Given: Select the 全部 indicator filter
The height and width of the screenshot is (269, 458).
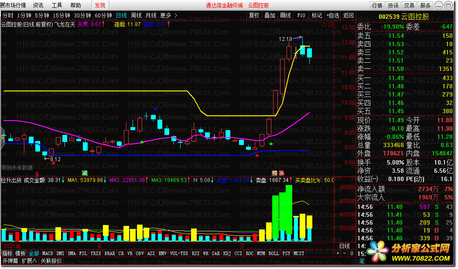Looking at the screenshot, I should (34, 254).
